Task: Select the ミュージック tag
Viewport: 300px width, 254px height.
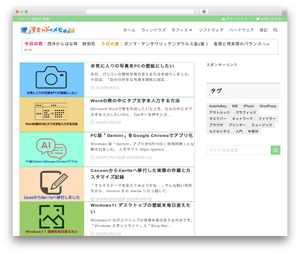Action: pyautogui.click(x=262, y=125)
